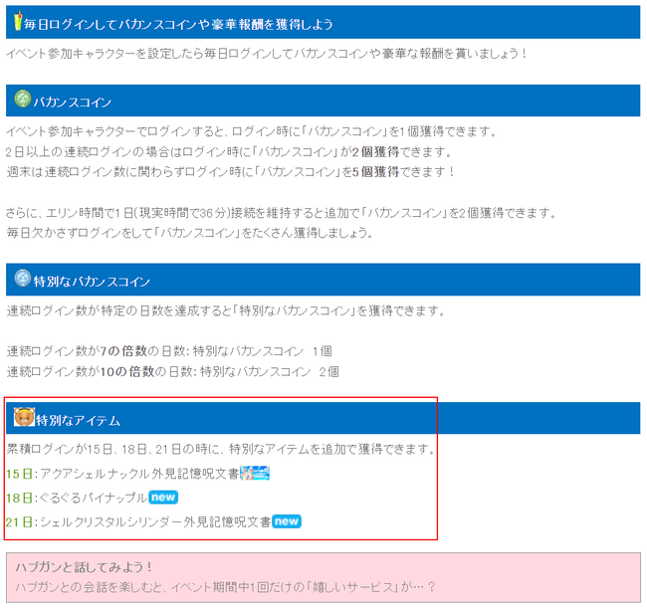The height and width of the screenshot is (608, 647).
Task: Click the new badge after シェルクリスタルシリンダー
Action: [287, 521]
